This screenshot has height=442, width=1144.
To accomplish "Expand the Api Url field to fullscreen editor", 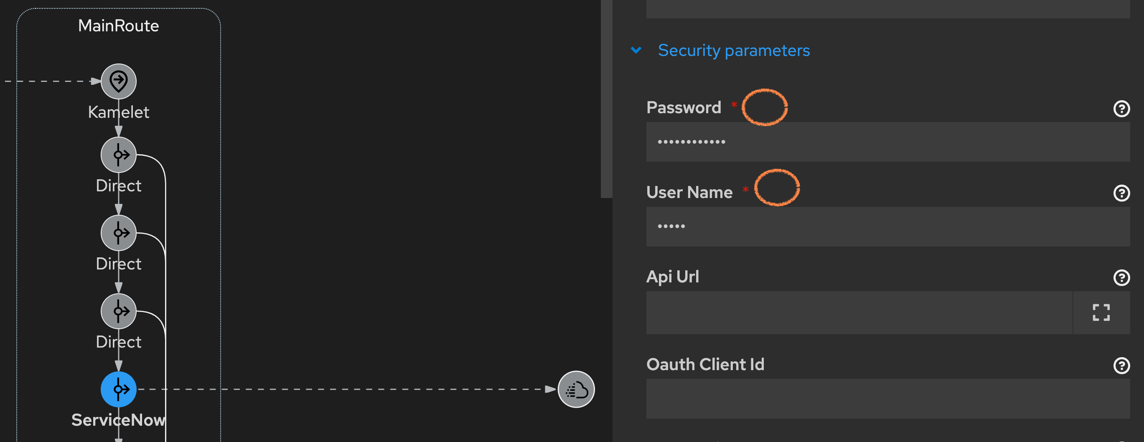I will tap(1101, 312).
